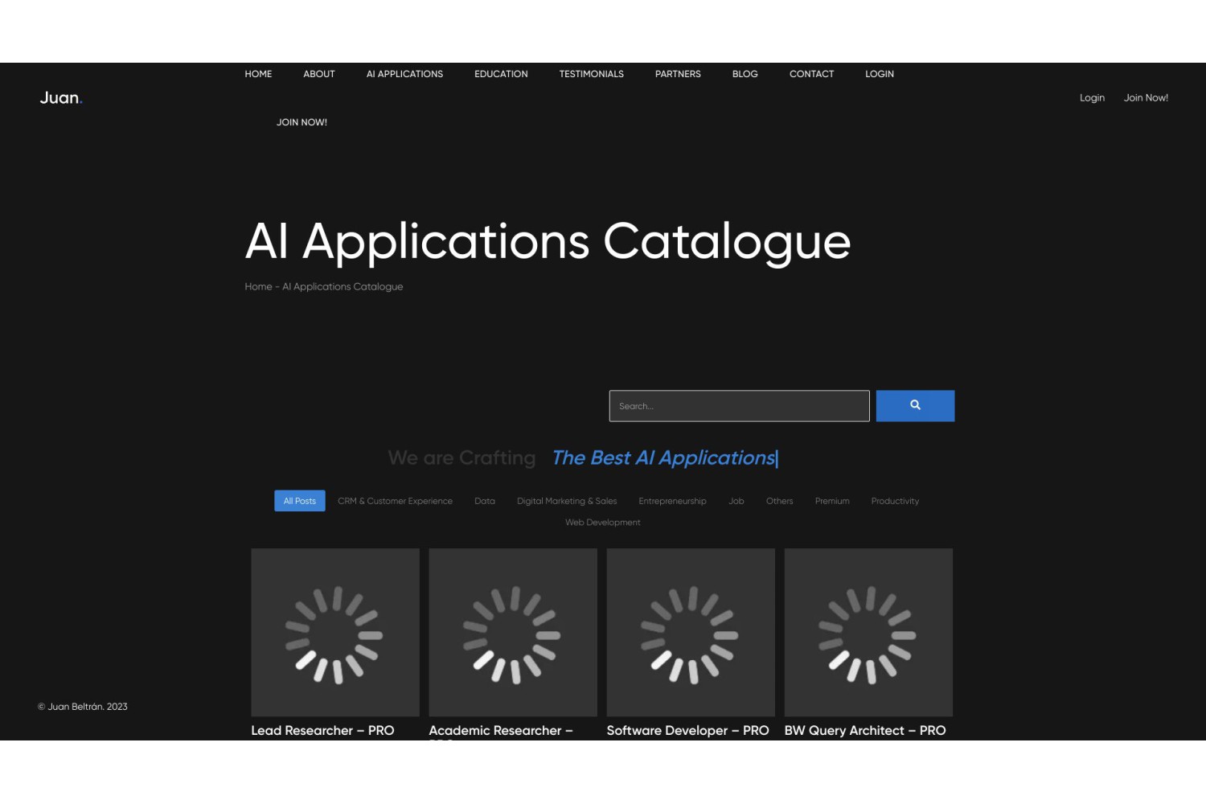Click '© Juan Beltrán. 2023' footer text
The height and width of the screenshot is (804, 1206).
click(x=83, y=707)
